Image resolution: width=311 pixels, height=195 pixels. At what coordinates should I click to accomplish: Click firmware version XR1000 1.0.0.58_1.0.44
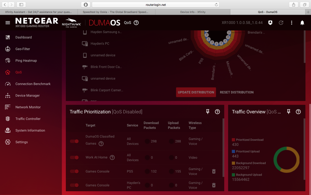tap(242, 23)
